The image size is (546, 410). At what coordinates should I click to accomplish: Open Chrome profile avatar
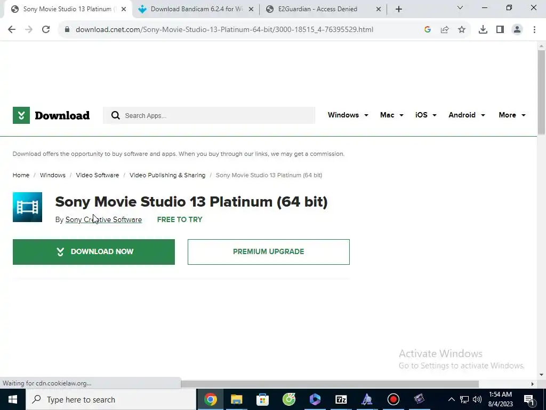click(517, 30)
